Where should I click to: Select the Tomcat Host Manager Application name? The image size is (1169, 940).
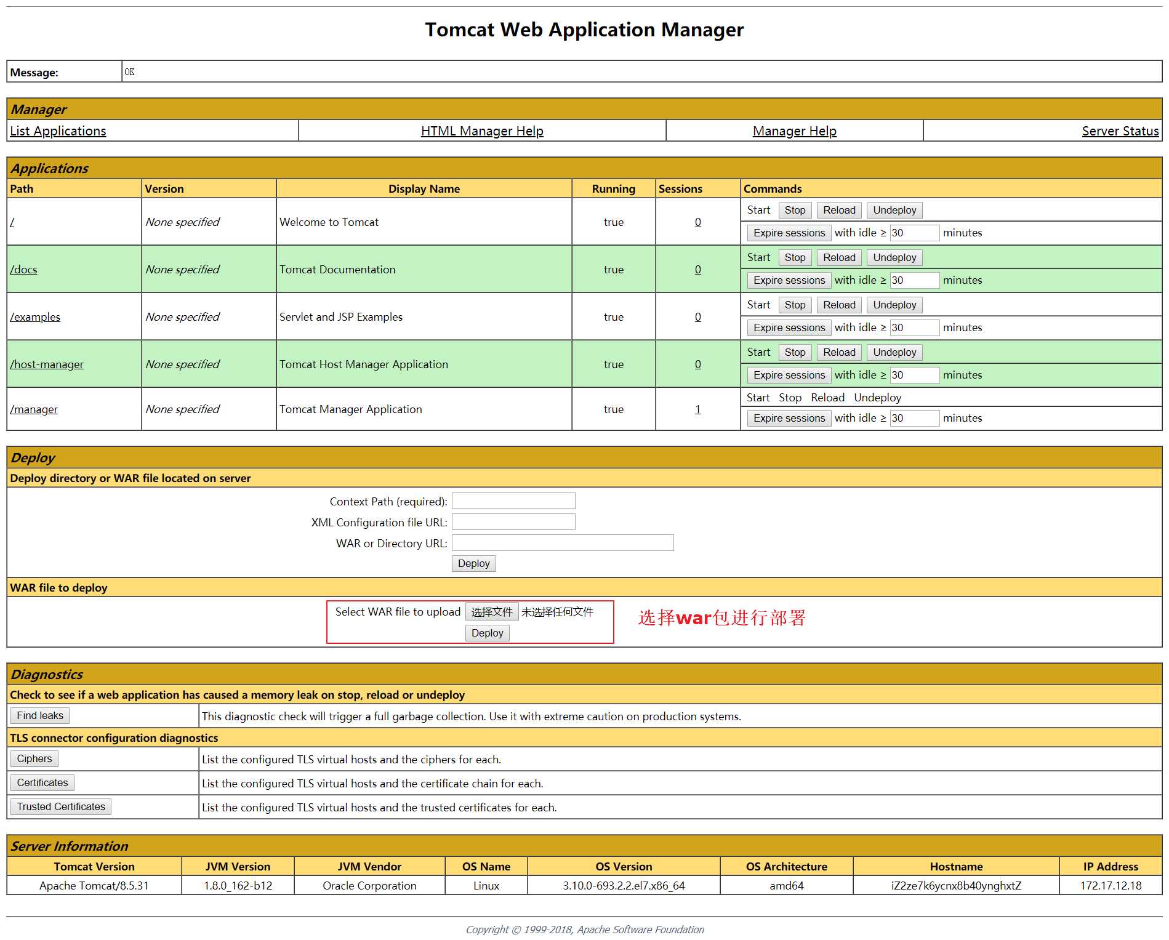pos(364,364)
